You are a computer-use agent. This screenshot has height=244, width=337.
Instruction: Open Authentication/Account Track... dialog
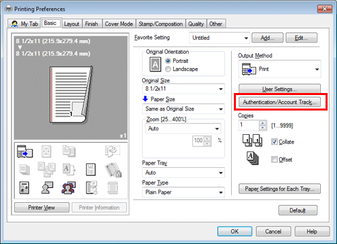click(280, 102)
